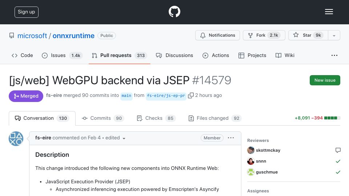Open the Issues tab

point(62,55)
